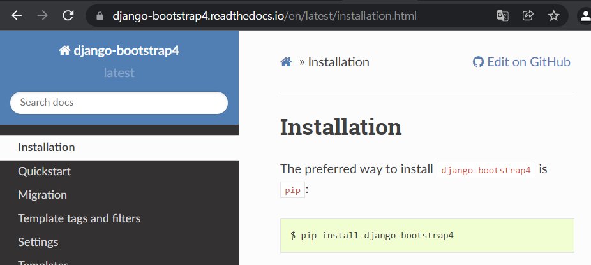Click the house icon next to django-bootstrap4
The image size is (591, 265).
tap(64, 50)
